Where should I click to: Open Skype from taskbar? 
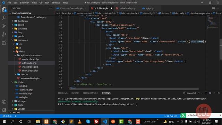(x=88, y=122)
